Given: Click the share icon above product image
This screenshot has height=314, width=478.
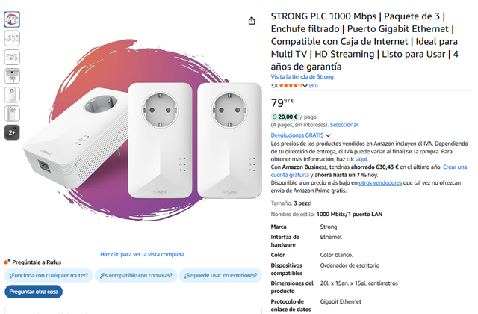Looking at the screenshot, I should tap(252, 21).
